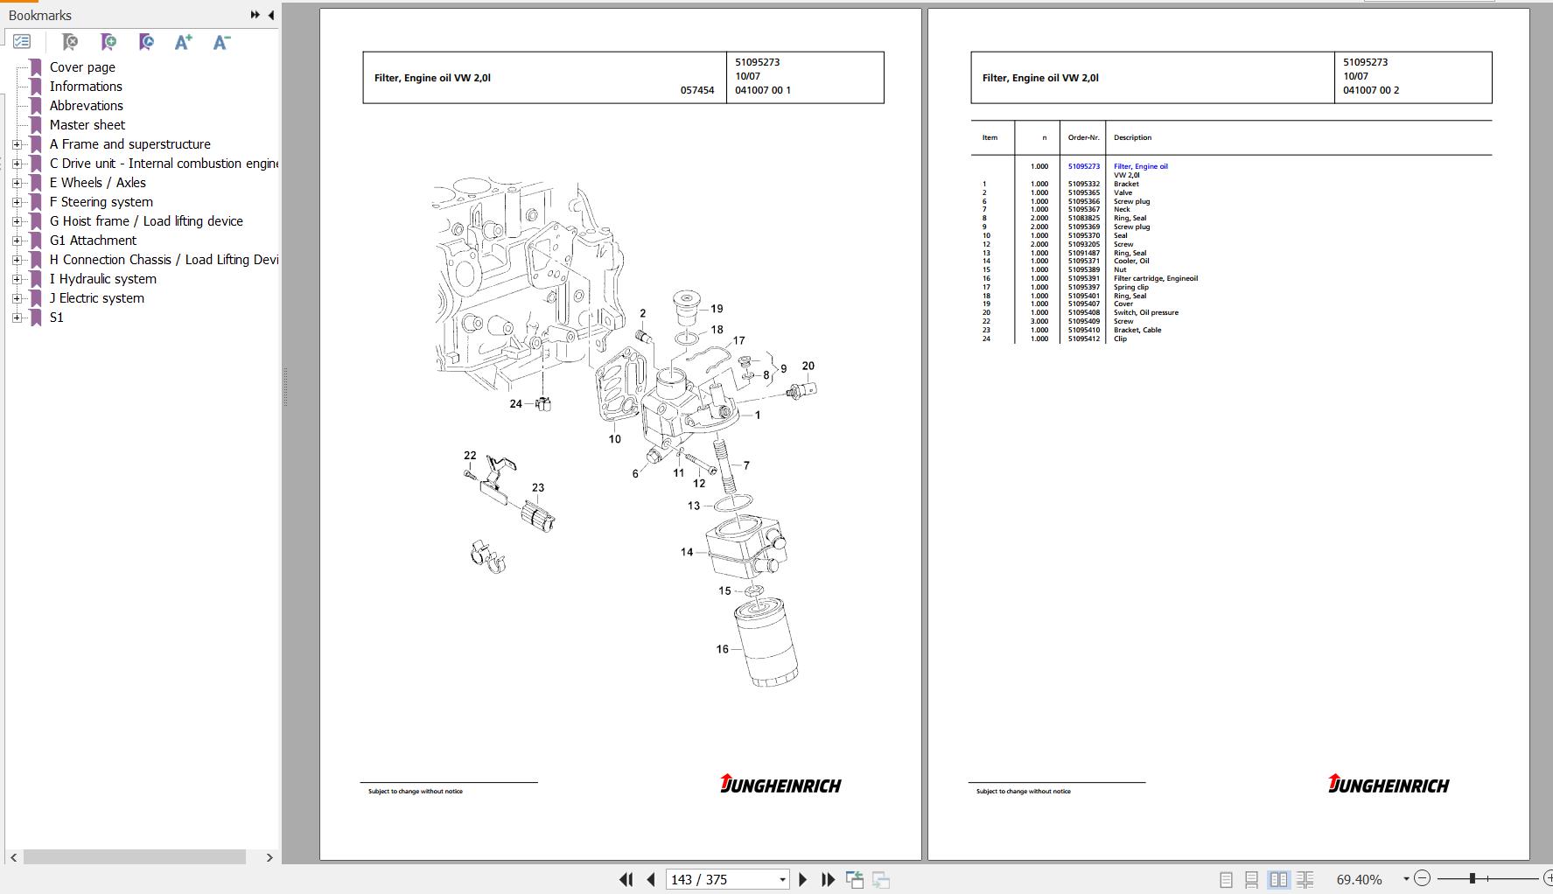Click the zoom in plus button
Screen dimensions: 1553x894
point(1547,878)
